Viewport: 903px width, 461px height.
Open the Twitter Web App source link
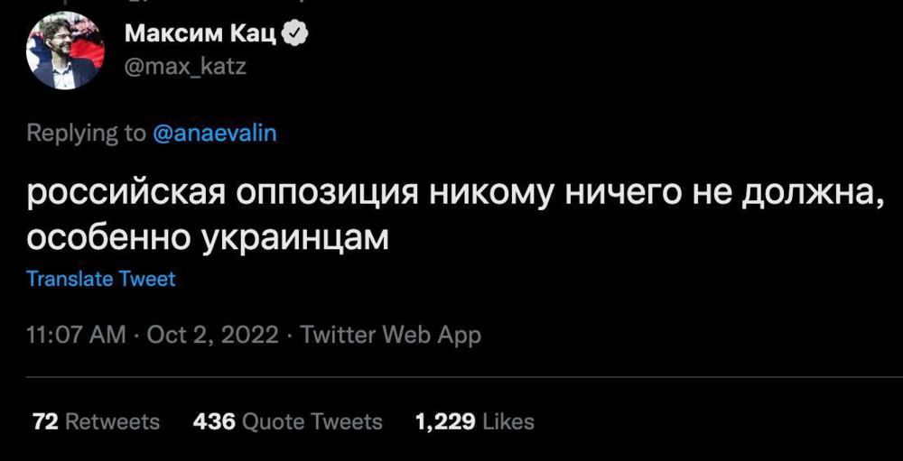click(x=390, y=335)
